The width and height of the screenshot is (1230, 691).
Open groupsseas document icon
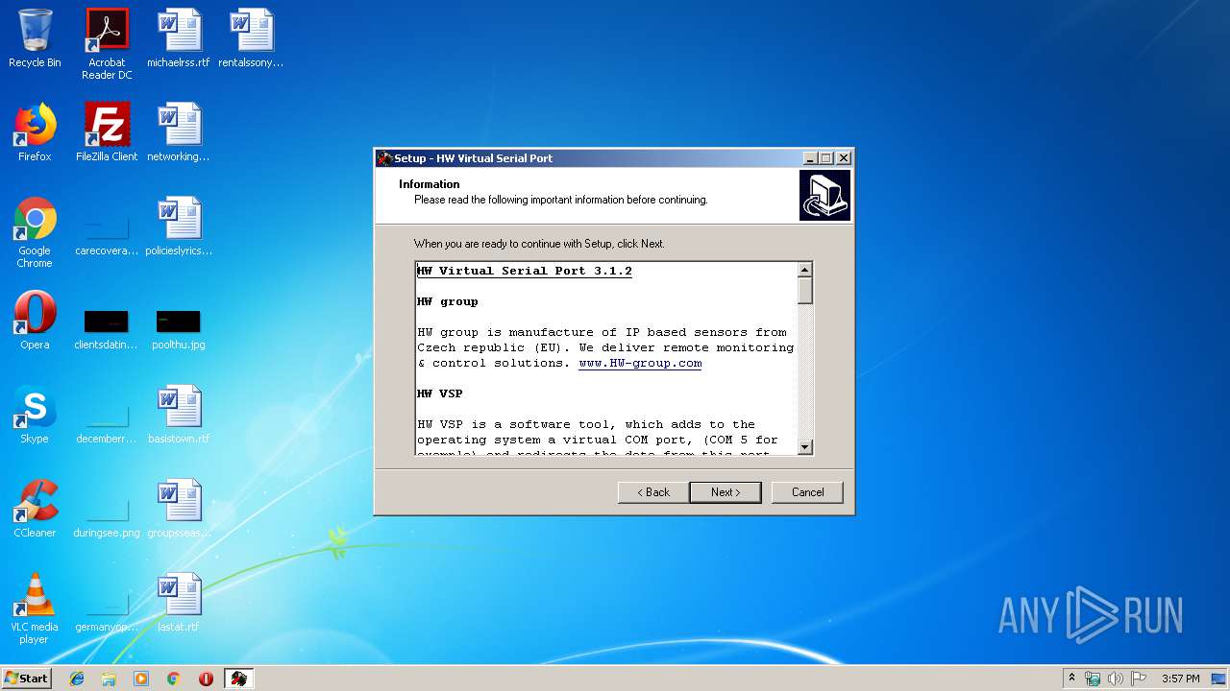pos(179,509)
